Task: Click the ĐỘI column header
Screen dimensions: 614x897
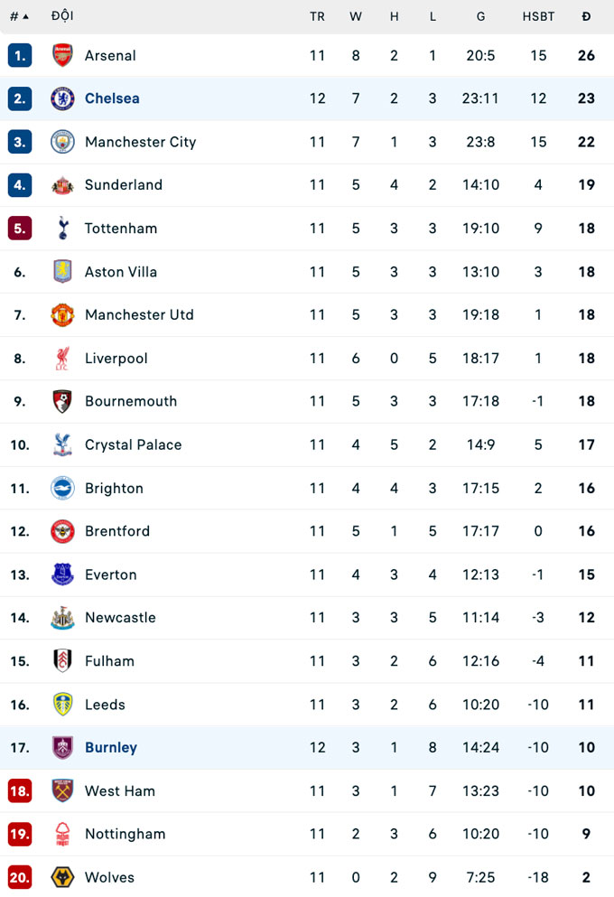Action: coord(62,16)
